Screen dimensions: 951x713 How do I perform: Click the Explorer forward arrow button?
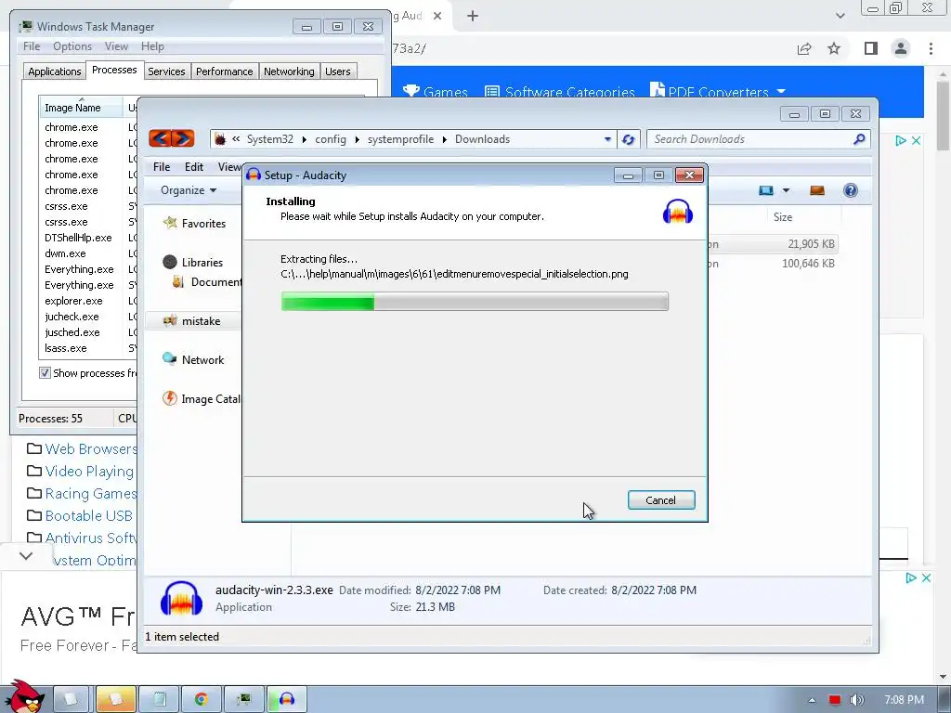[183, 139]
